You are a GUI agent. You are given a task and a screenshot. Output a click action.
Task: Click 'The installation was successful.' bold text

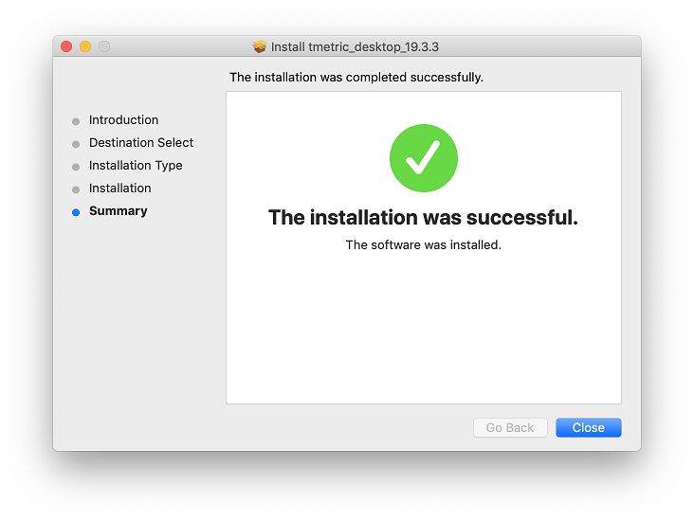tap(423, 217)
